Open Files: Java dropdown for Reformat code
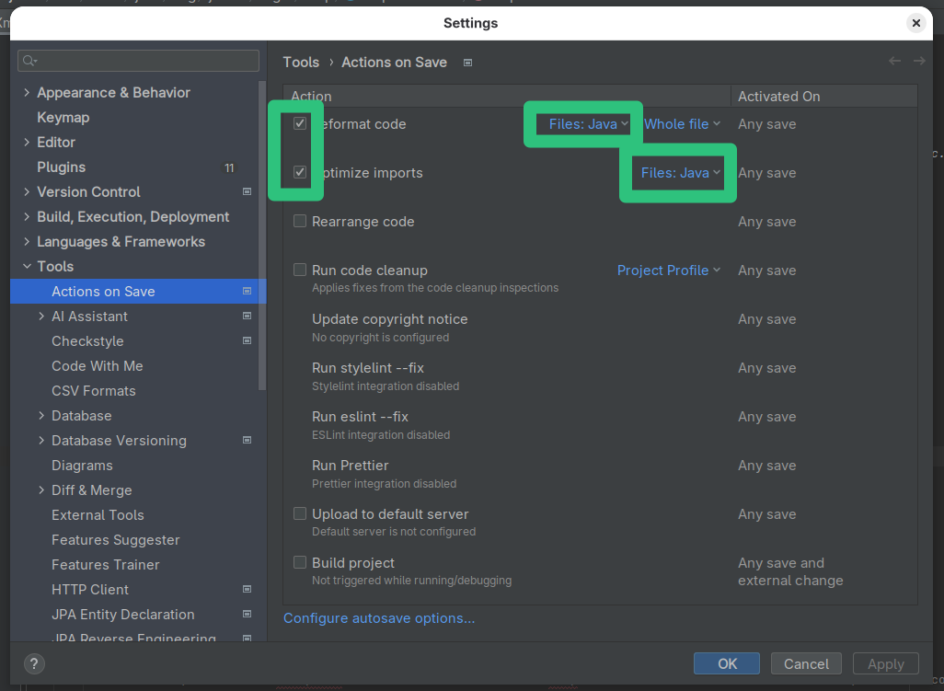 pos(589,124)
